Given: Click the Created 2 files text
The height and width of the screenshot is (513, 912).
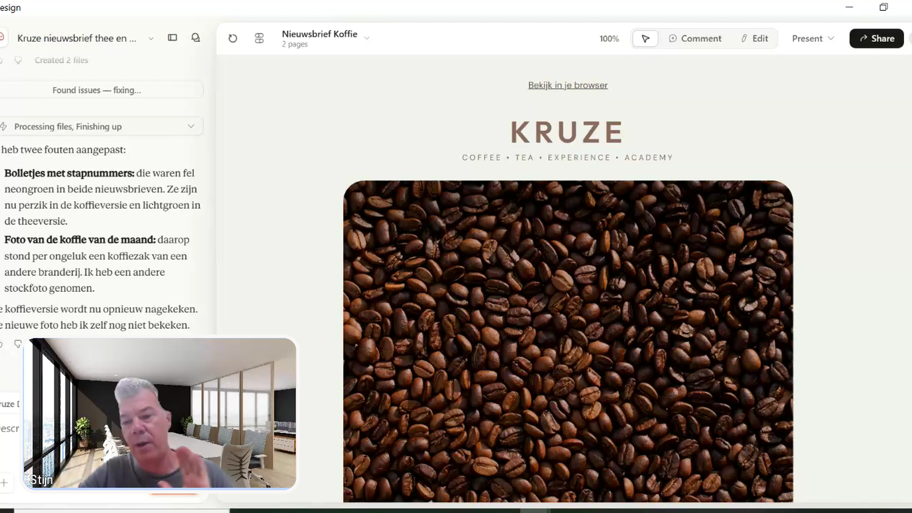Looking at the screenshot, I should coord(62,60).
